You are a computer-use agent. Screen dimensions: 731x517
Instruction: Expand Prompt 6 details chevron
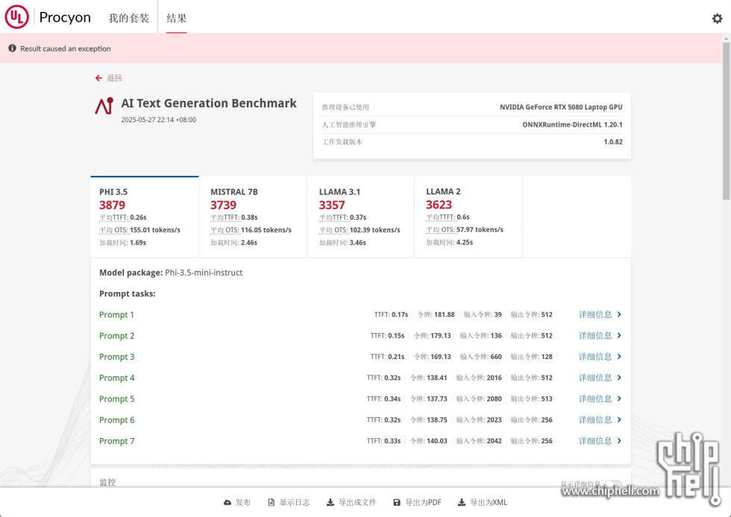click(x=619, y=419)
